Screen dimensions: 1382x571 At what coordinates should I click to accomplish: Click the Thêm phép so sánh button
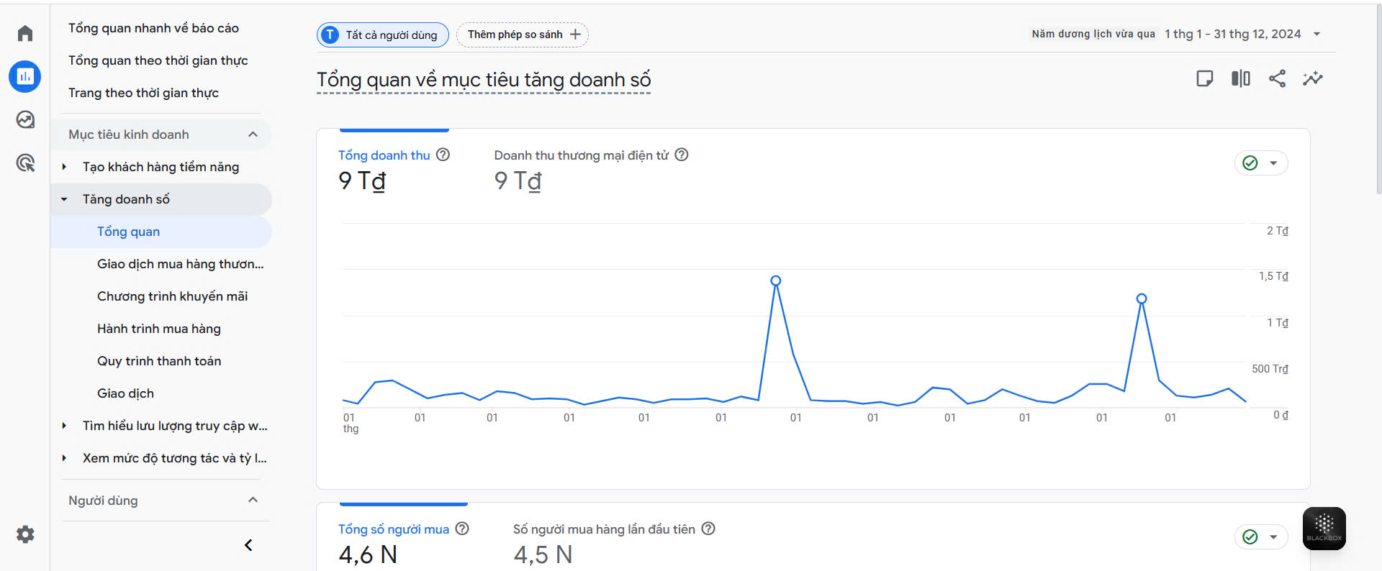(x=523, y=35)
